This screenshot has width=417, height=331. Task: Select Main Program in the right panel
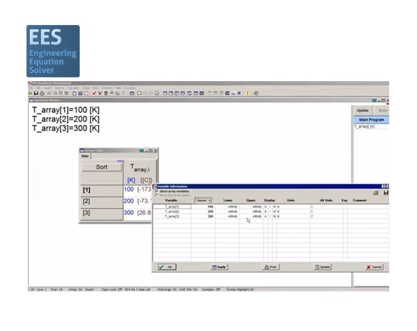point(371,120)
